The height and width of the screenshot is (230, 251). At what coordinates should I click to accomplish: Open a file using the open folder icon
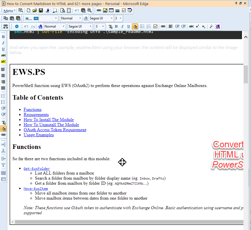(35, 10)
